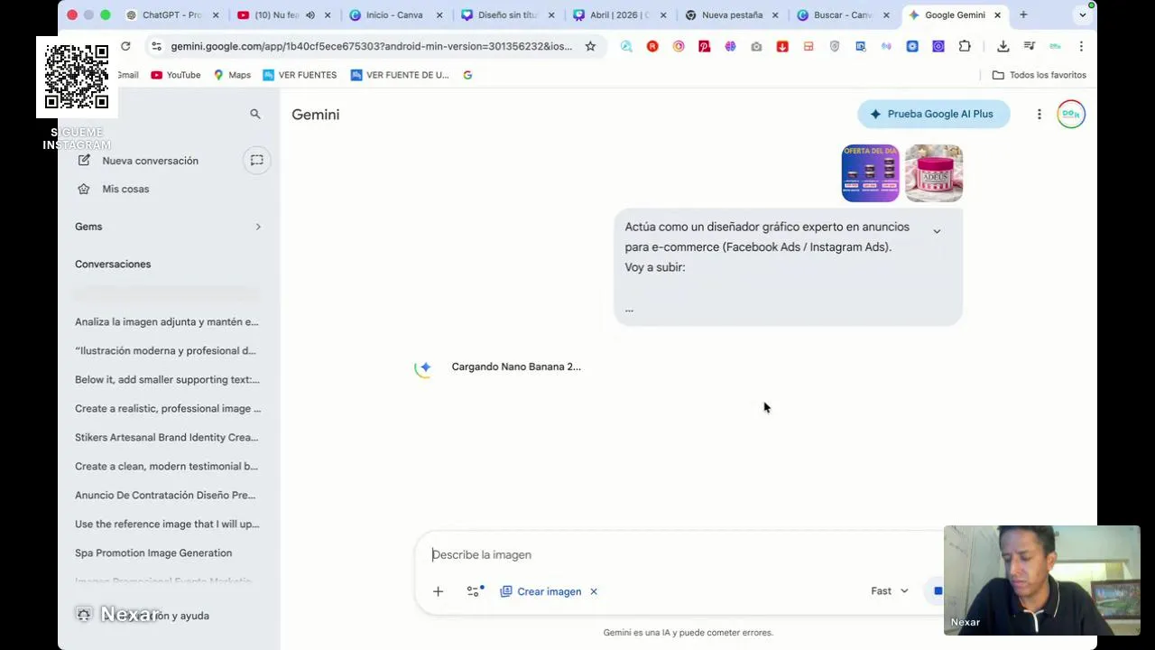Screen dimensions: 1155x650
Task: Click Prueba Google AI Plus button
Action: 933,114
